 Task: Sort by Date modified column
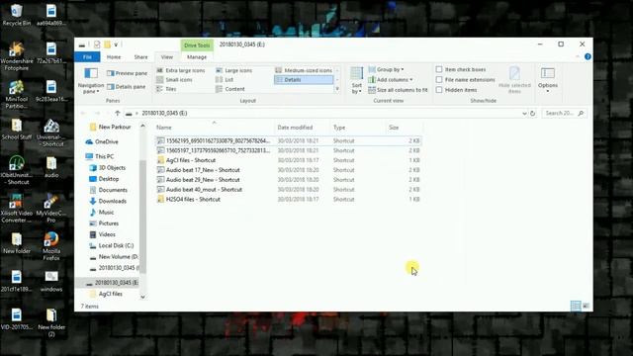click(x=303, y=128)
